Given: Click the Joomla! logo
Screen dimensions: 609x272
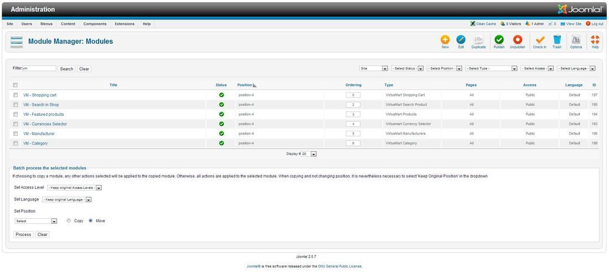Looking at the screenshot, I should pyautogui.click(x=580, y=9).
